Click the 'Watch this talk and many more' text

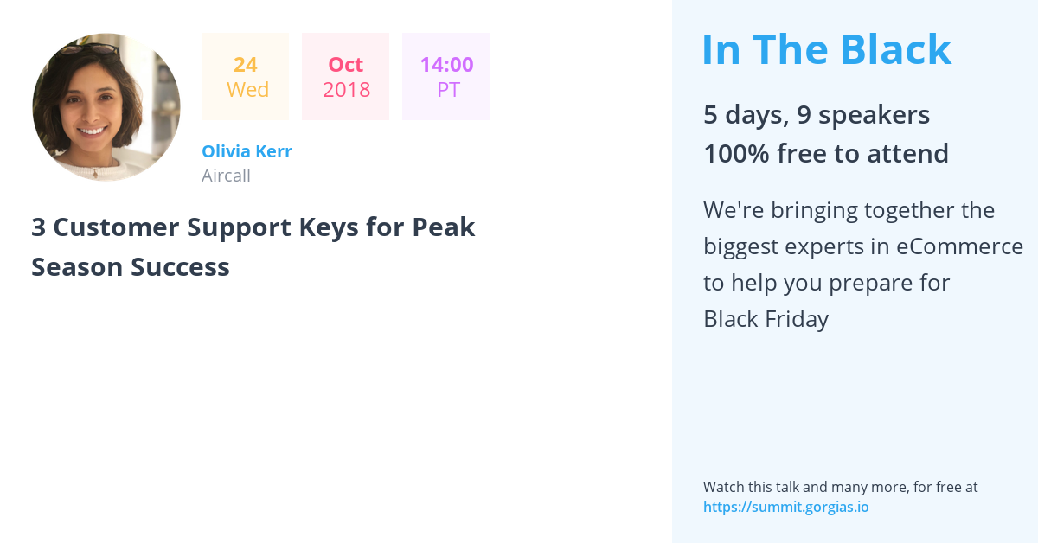840,487
